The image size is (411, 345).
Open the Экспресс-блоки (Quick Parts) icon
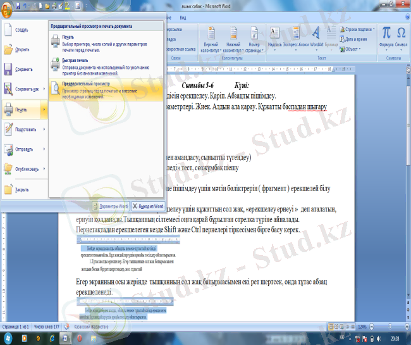(x=295, y=35)
